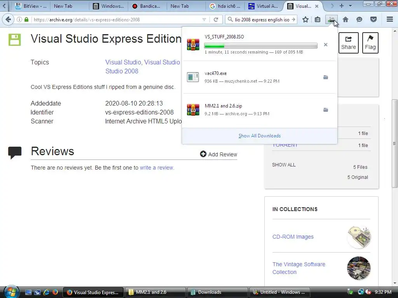Bookmark this page with the star icon
398x298 pixels.
[x=305, y=19]
